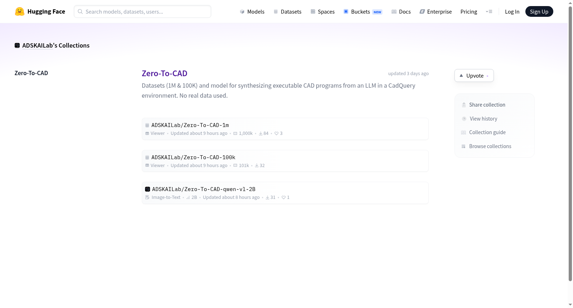Image resolution: width=573 pixels, height=308 pixels.
Task: Click the download icon next to 84
Action: click(x=261, y=133)
